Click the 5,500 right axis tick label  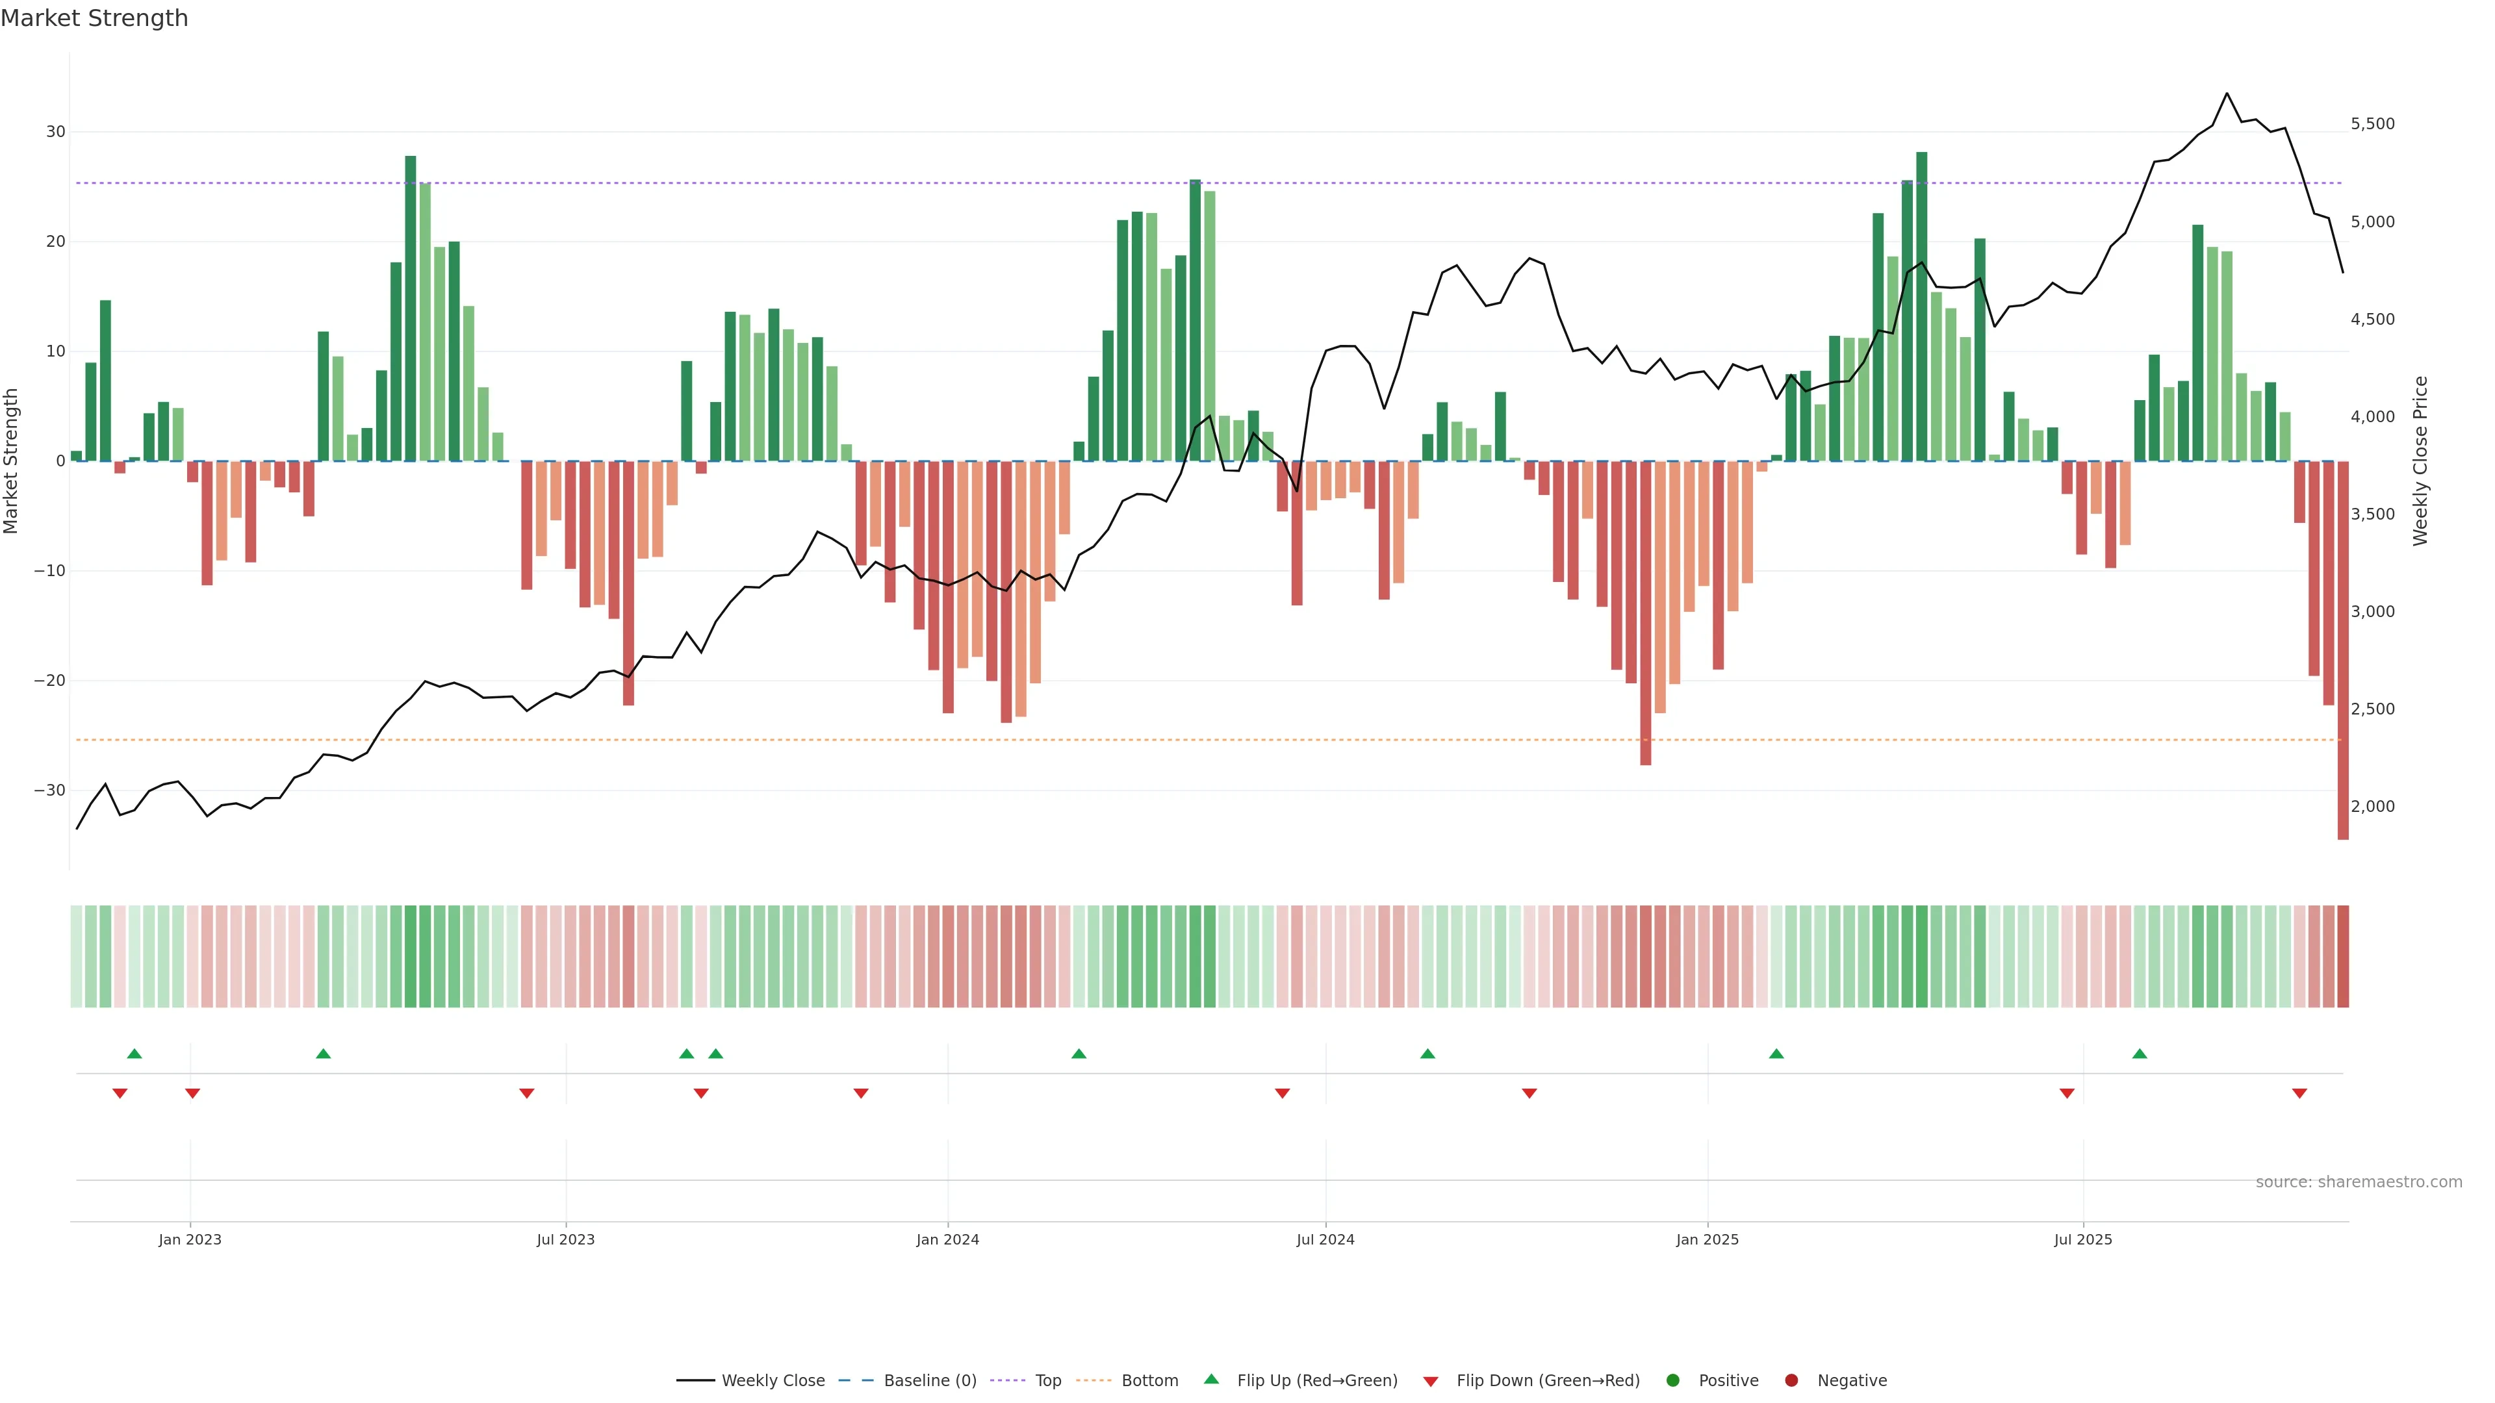(2372, 124)
